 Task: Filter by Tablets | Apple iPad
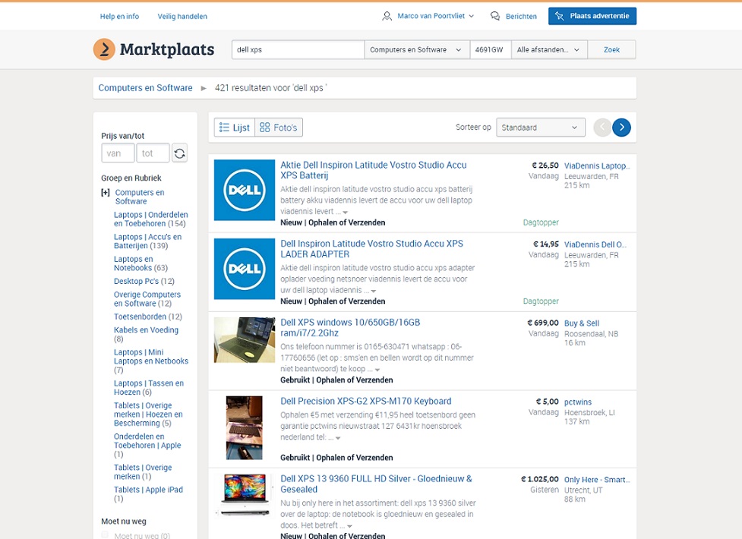tap(148, 494)
